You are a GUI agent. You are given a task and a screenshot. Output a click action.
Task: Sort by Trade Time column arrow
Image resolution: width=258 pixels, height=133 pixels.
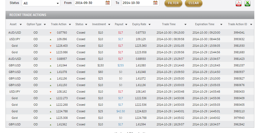tap(185, 25)
